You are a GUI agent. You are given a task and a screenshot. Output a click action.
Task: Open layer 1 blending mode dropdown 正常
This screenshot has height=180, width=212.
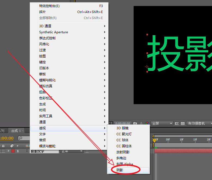72,151
